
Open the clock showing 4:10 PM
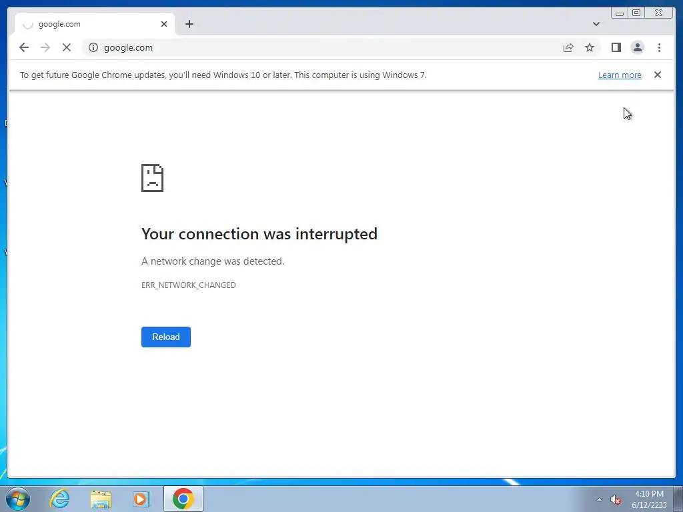tap(649, 499)
